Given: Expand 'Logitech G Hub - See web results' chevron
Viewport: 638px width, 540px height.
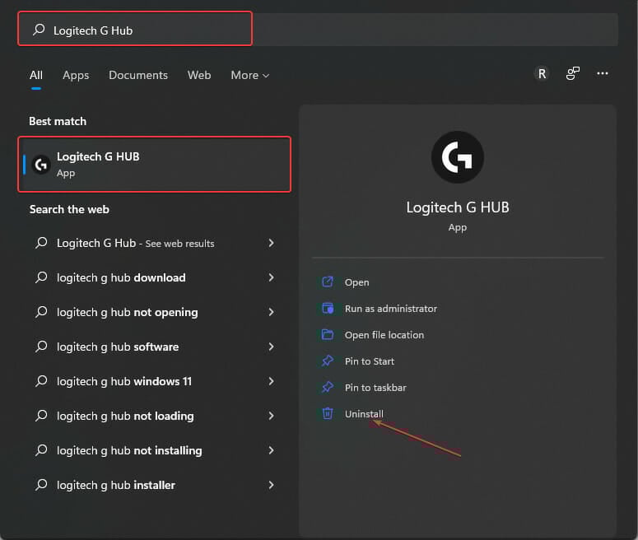Looking at the screenshot, I should pos(272,243).
